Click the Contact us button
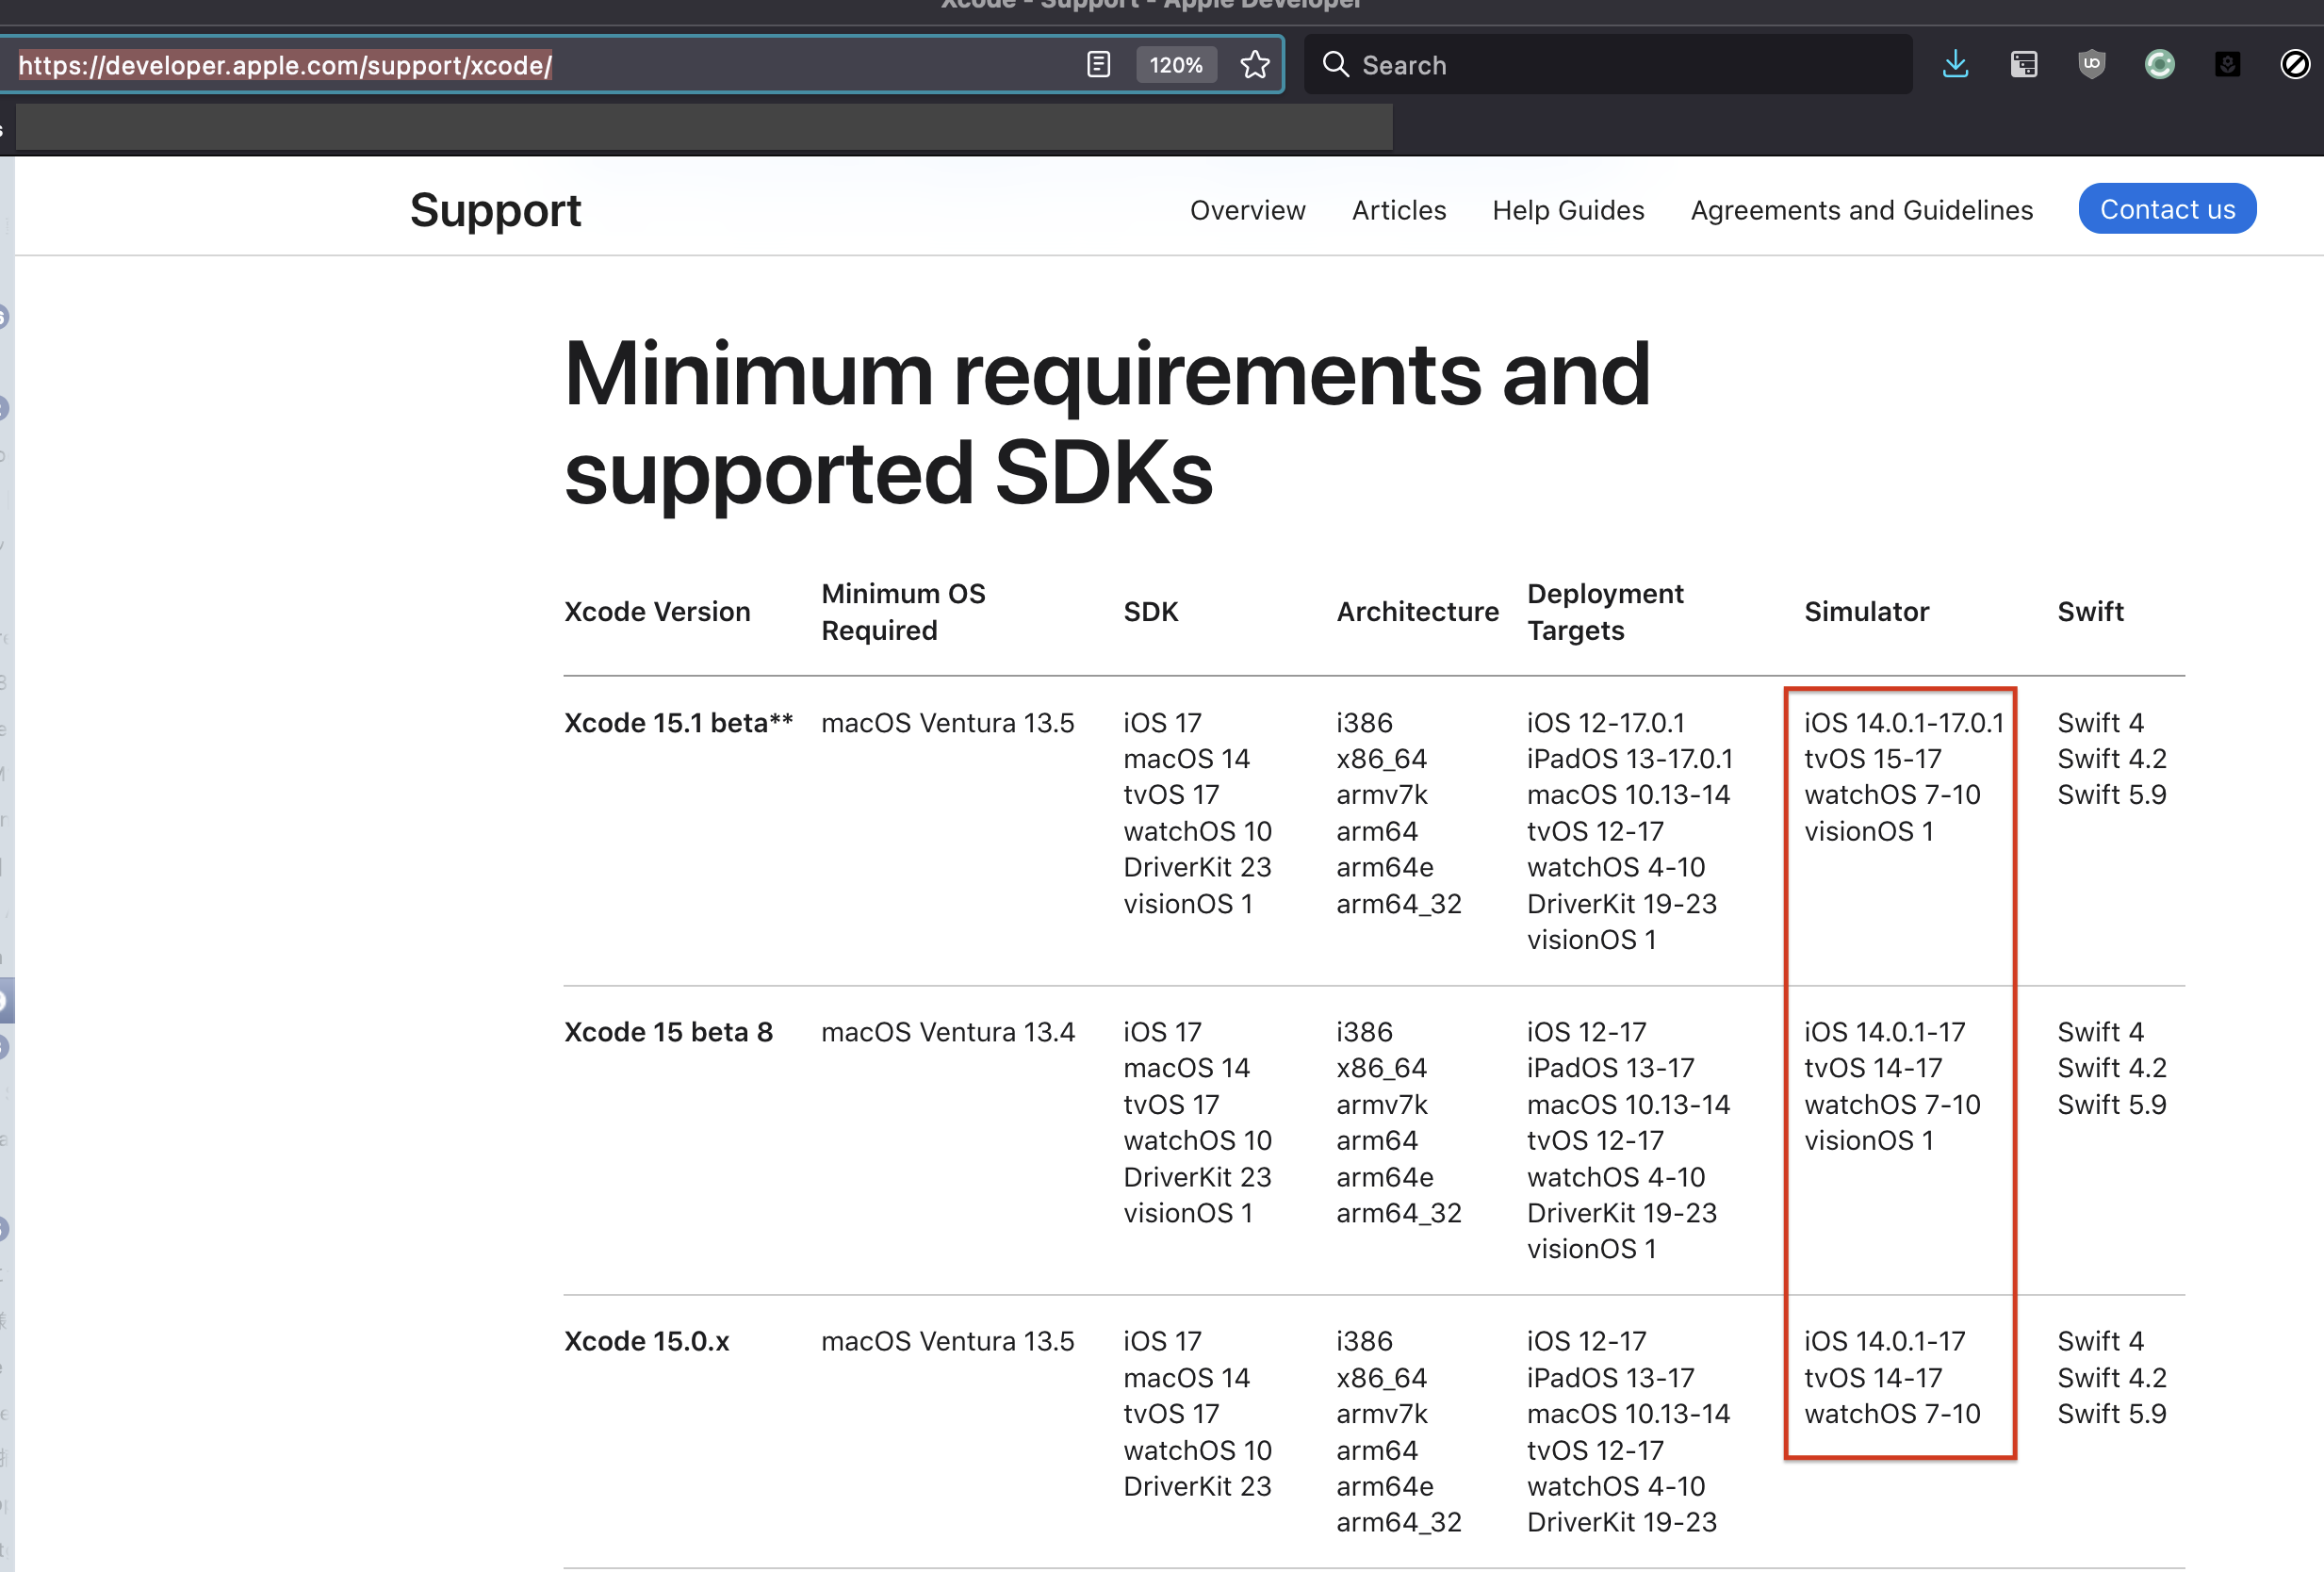The width and height of the screenshot is (2324, 1572). 2166,209
